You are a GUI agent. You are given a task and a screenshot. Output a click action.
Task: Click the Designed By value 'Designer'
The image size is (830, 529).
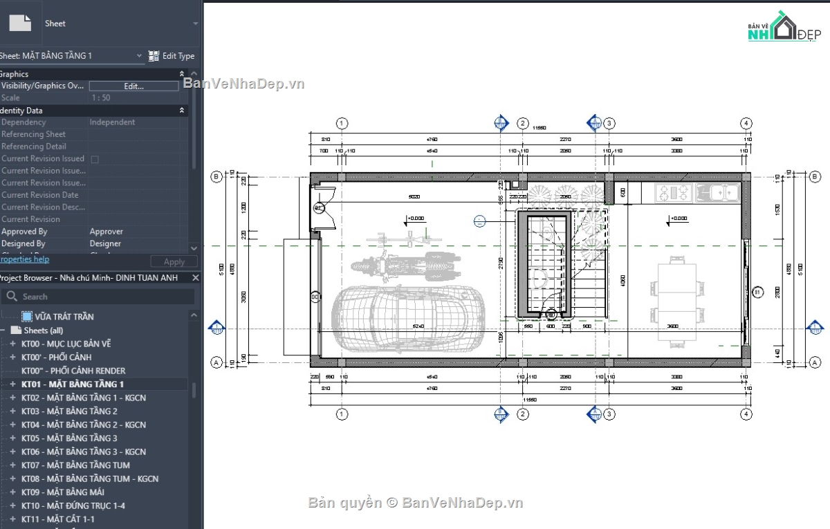click(x=105, y=243)
